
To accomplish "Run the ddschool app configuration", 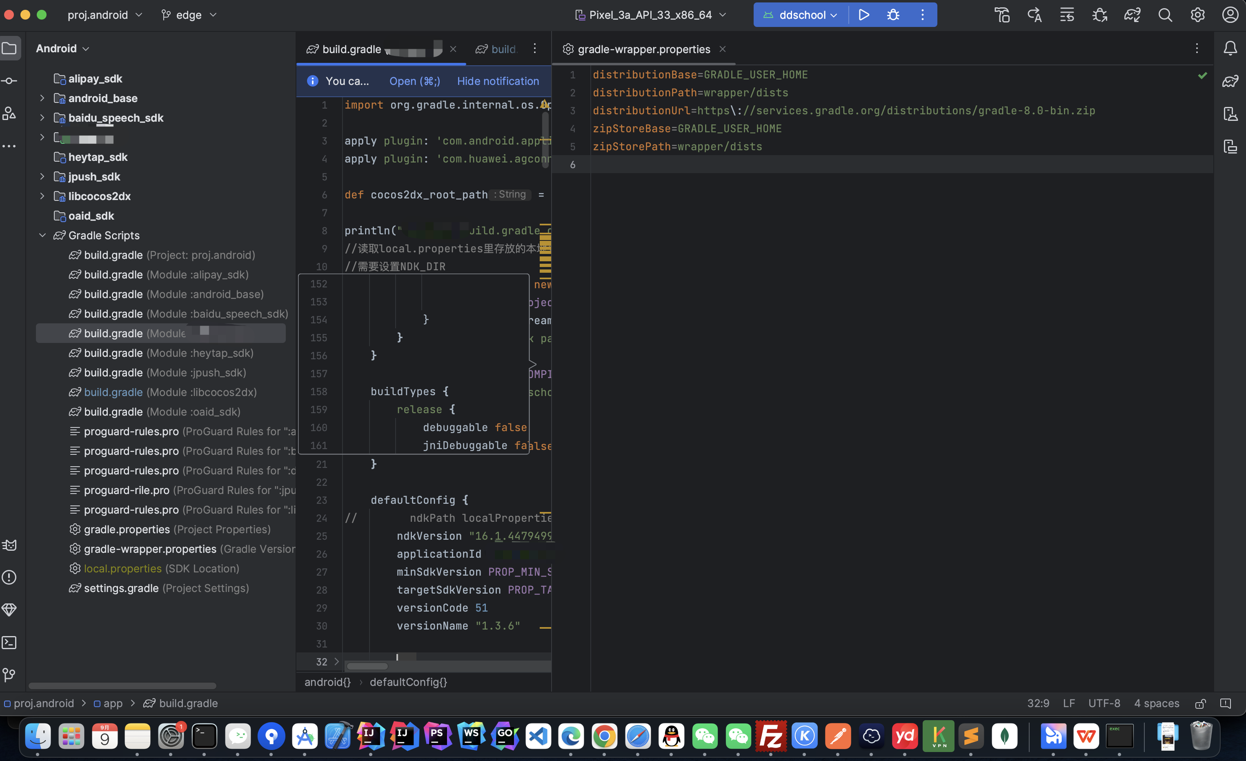I will pos(863,15).
